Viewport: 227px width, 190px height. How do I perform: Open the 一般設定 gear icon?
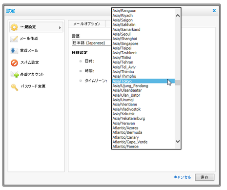pyautogui.click(x=14, y=27)
